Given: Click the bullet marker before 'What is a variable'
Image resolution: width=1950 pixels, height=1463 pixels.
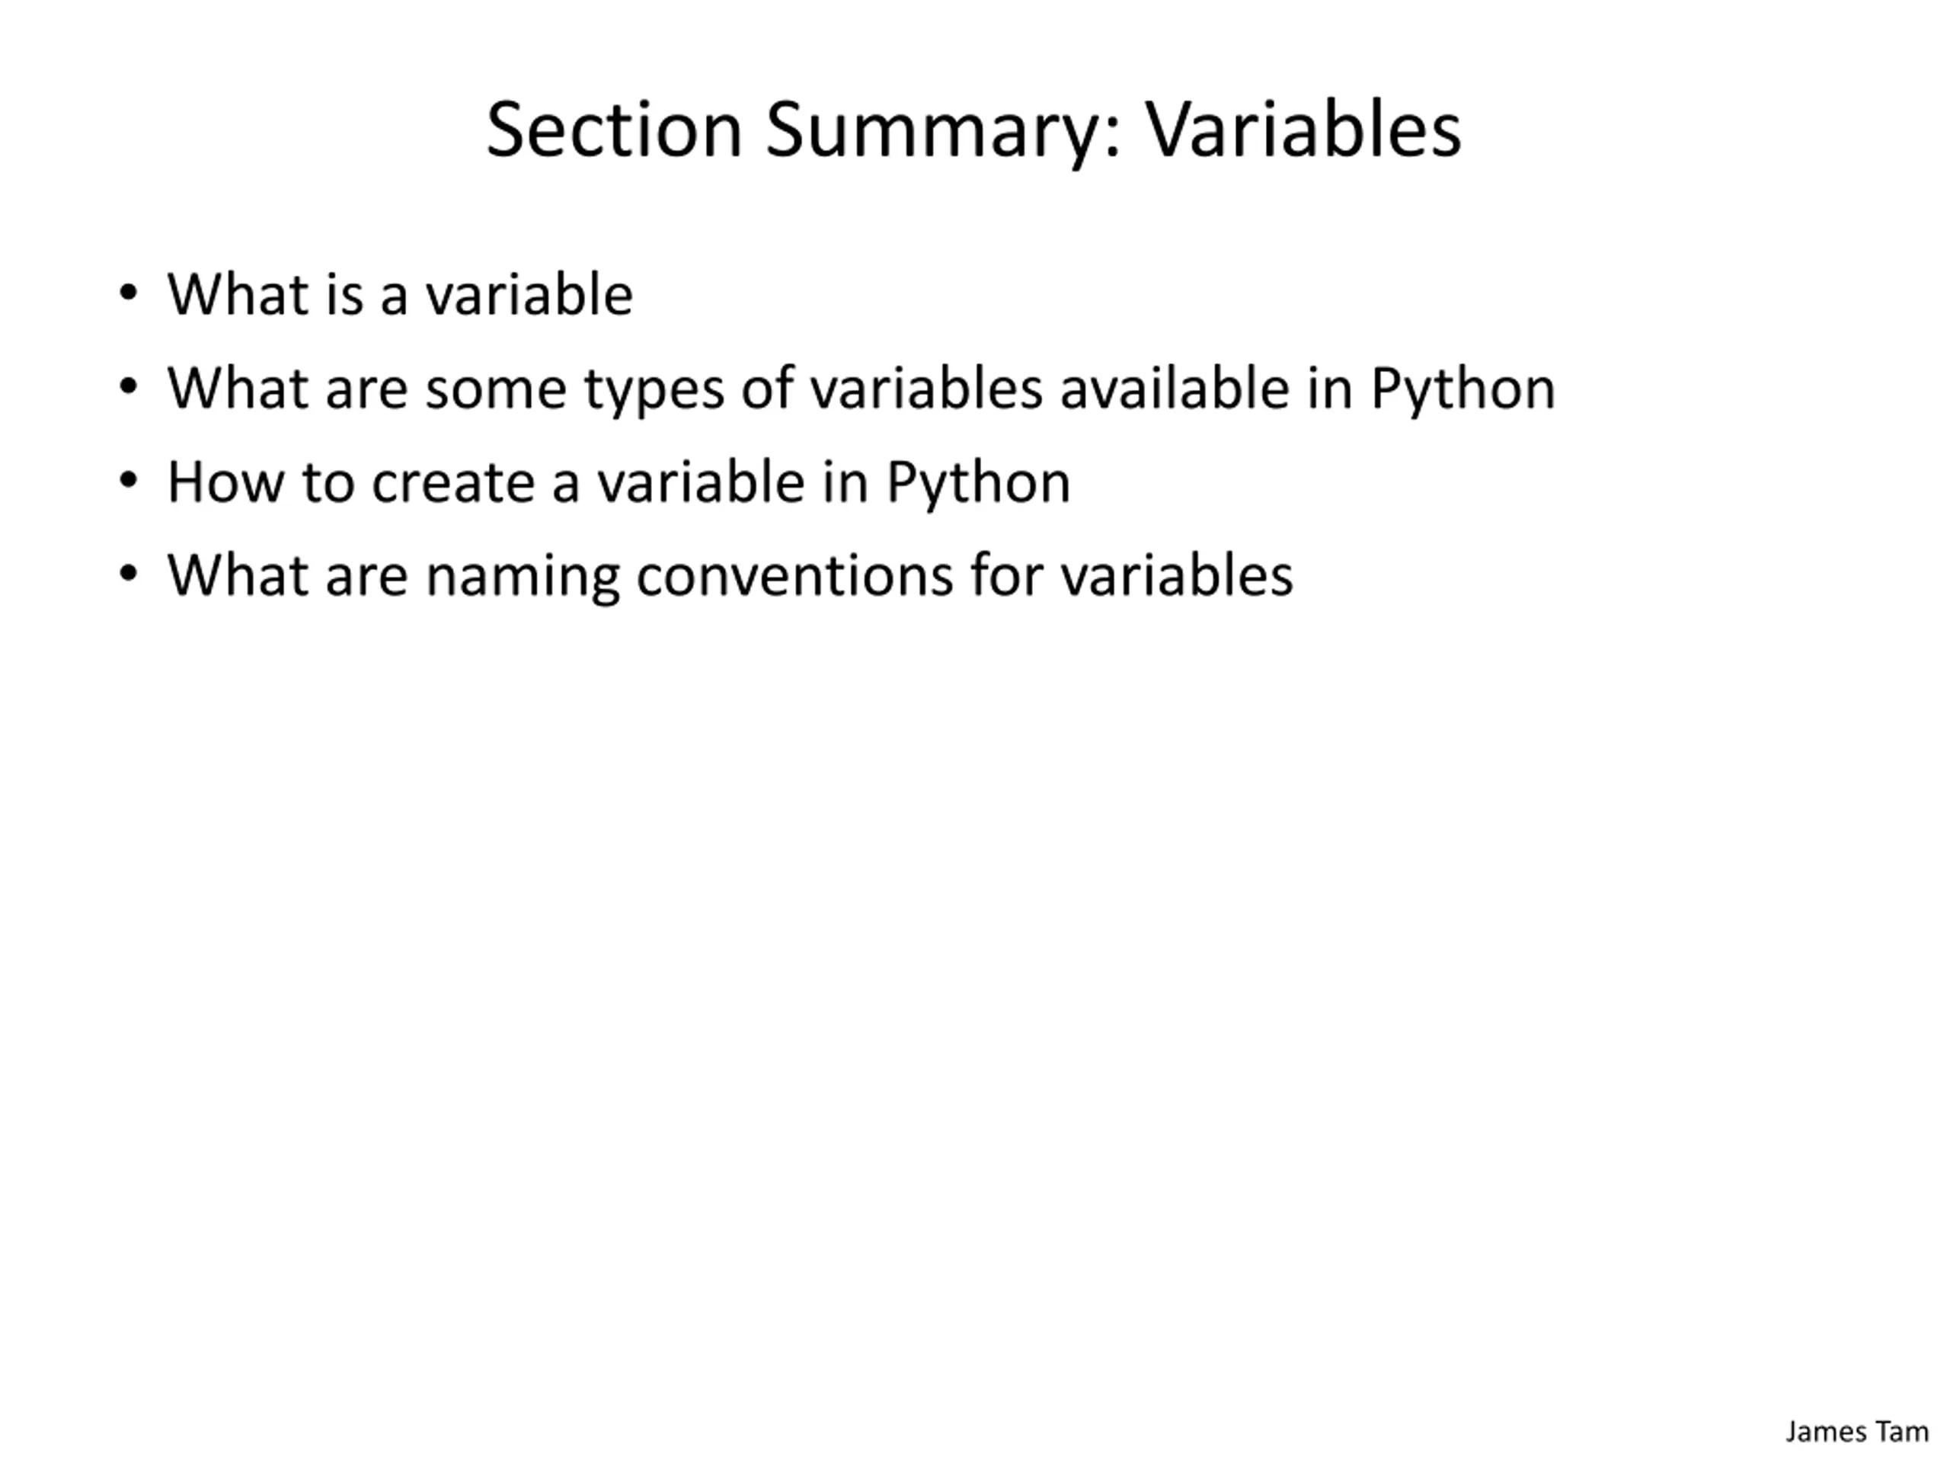Looking at the screenshot, I should point(129,293).
